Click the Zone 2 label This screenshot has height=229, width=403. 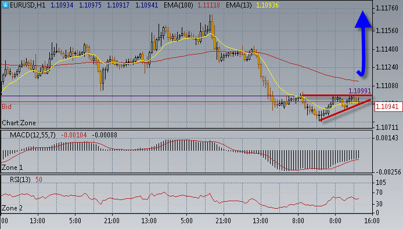tap(12, 208)
